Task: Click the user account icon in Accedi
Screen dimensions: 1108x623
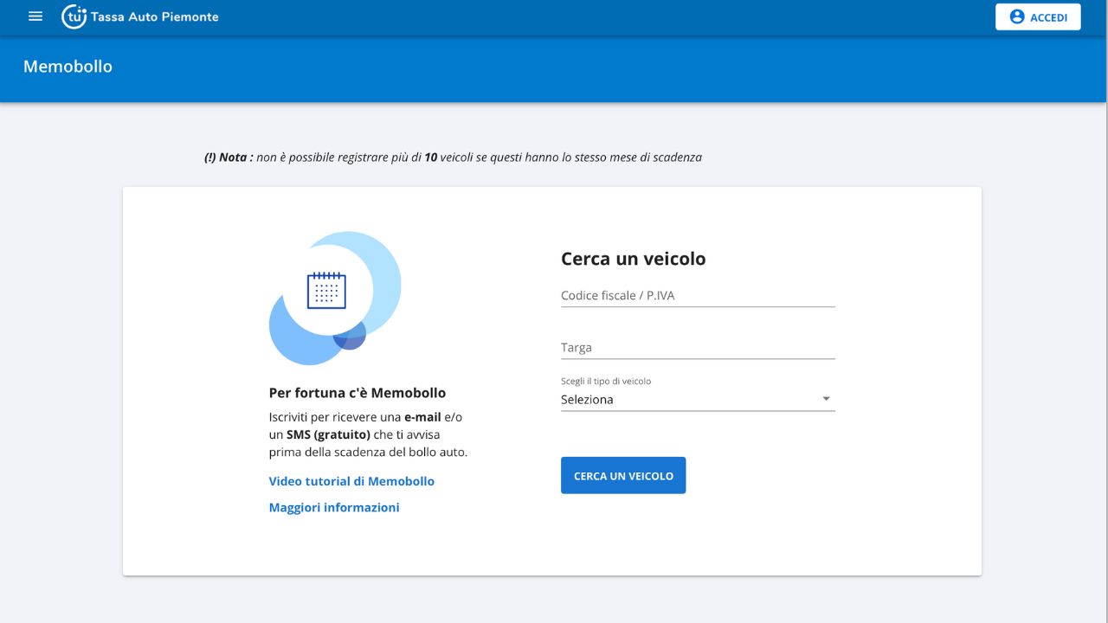Action: (x=1017, y=16)
